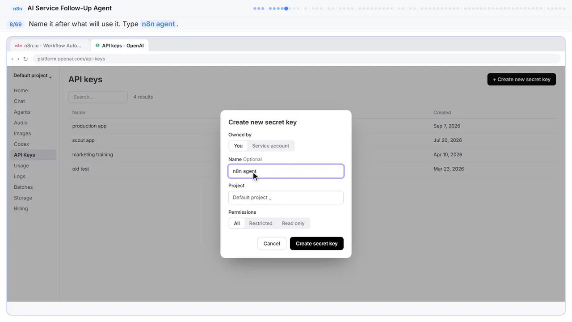Click the OpenAI favicon on API keys tab

pyautogui.click(x=97, y=46)
